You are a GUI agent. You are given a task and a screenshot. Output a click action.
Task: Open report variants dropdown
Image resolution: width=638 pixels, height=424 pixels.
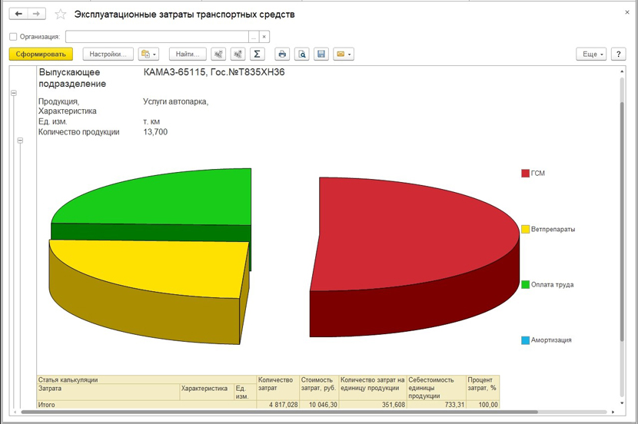pos(148,54)
